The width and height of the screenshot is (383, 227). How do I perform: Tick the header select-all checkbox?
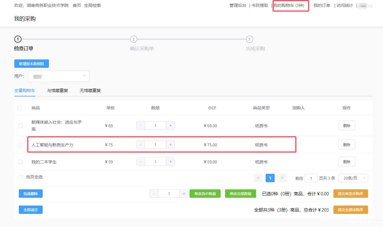tap(19, 108)
